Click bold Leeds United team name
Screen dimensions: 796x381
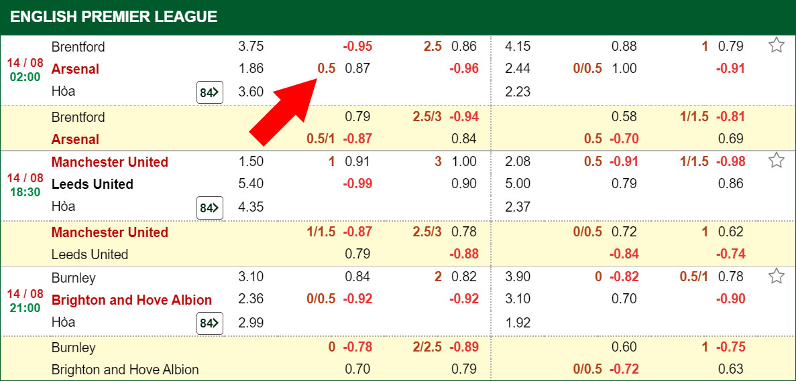[x=93, y=184]
